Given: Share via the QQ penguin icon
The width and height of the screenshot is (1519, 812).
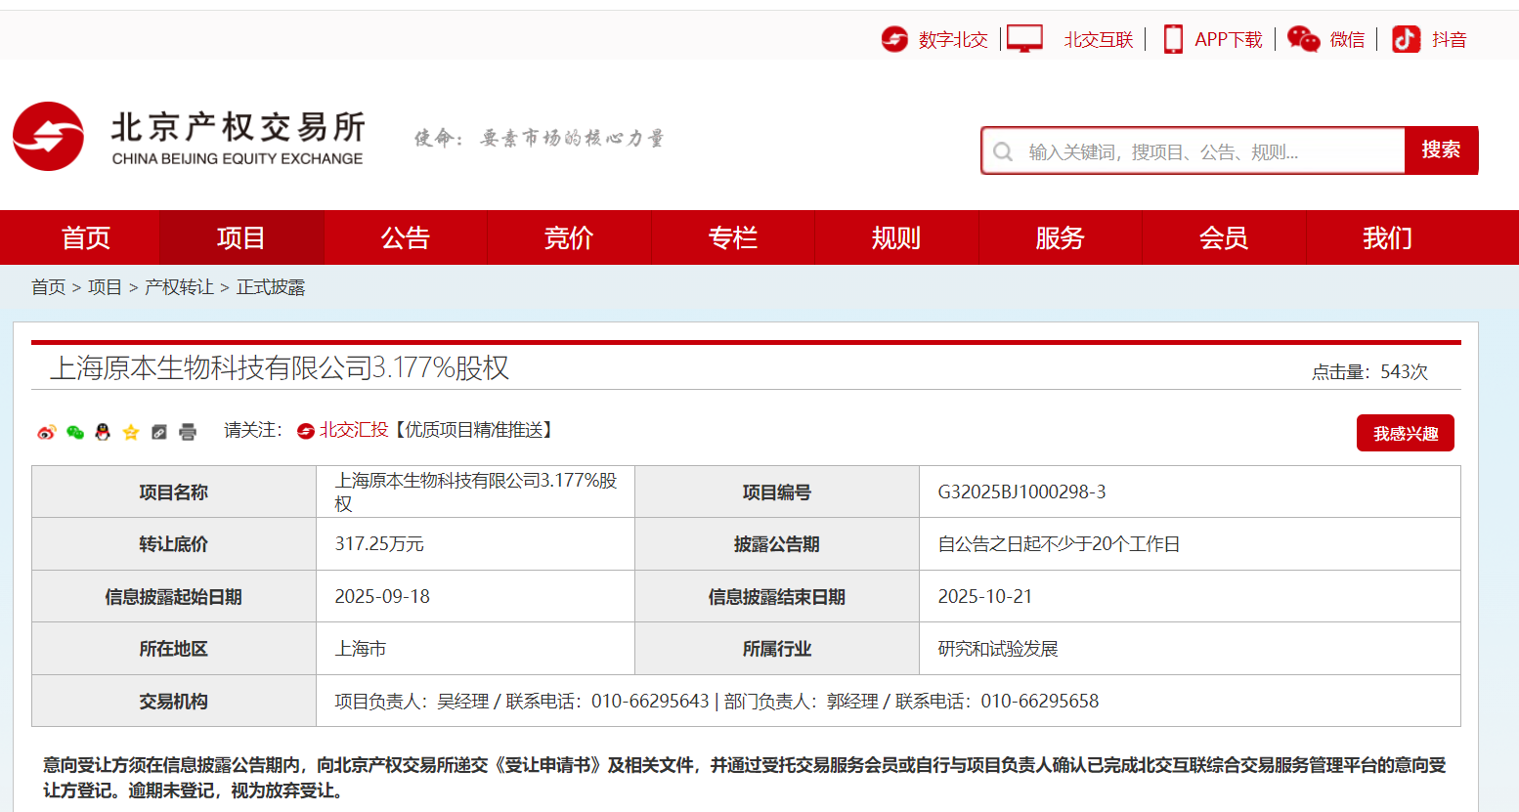Looking at the screenshot, I should tap(103, 432).
